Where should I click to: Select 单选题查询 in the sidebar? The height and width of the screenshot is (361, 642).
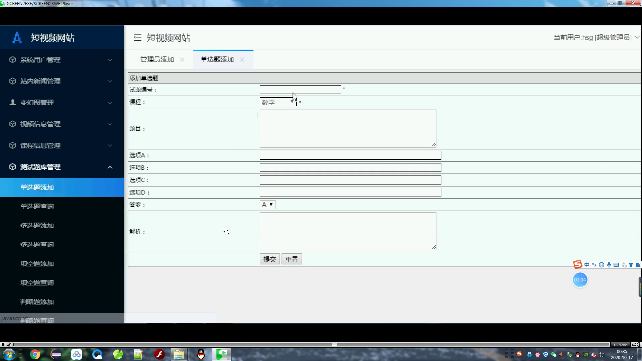click(62, 207)
